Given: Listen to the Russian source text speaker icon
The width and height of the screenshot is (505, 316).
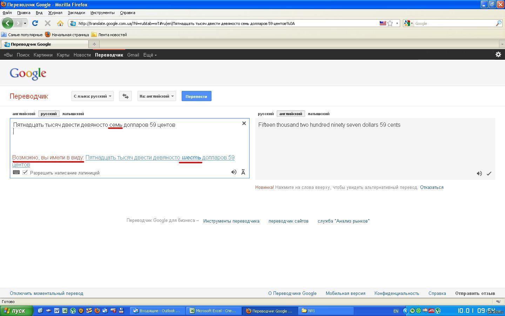Looking at the screenshot, I should pos(234,172).
